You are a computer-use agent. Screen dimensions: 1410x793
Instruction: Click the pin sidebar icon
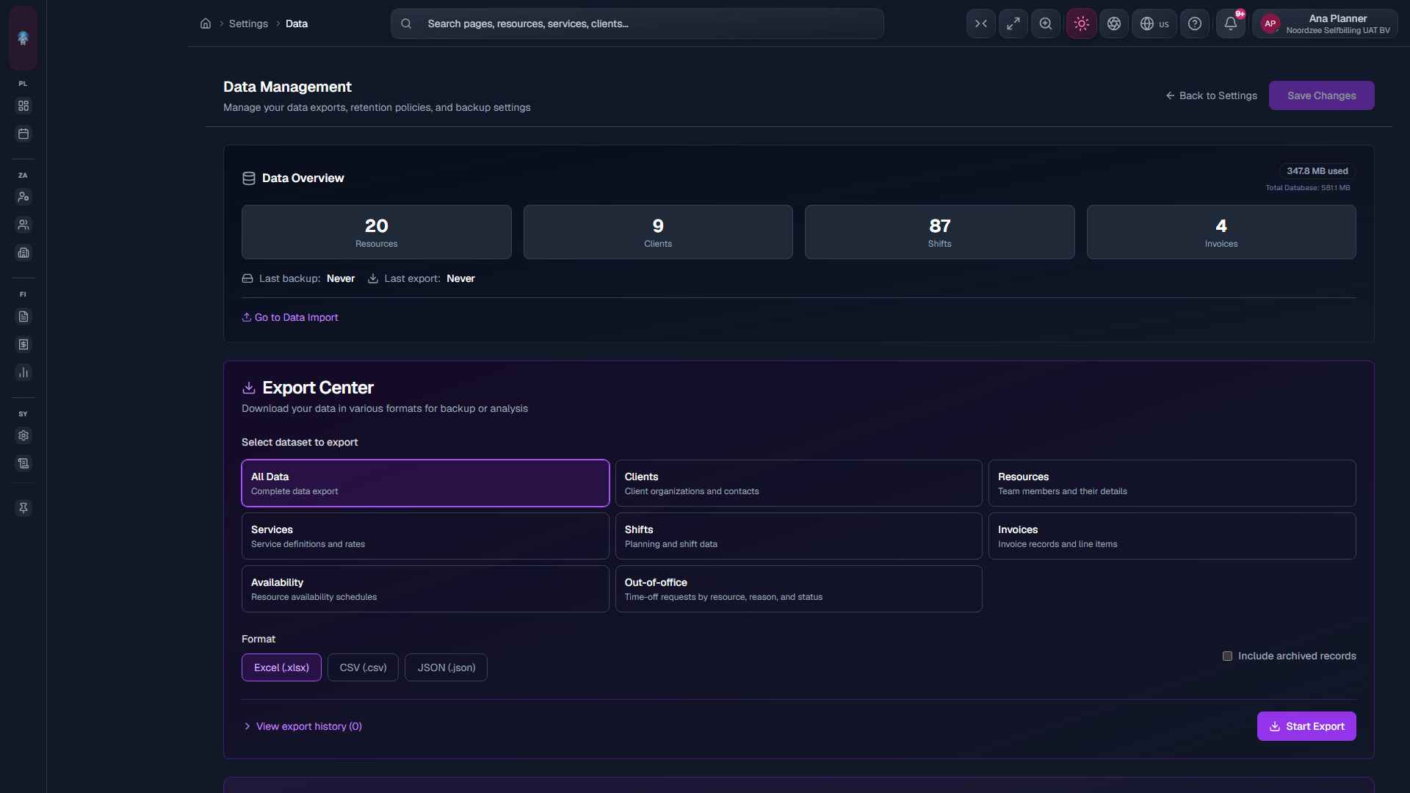23,508
